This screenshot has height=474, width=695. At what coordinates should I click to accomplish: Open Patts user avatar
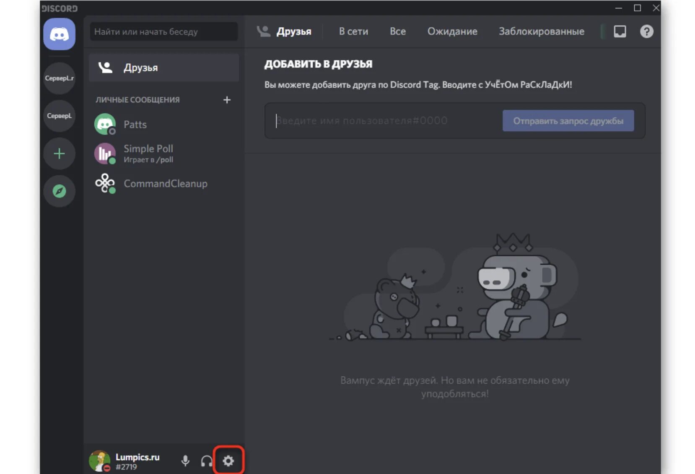tap(105, 124)
